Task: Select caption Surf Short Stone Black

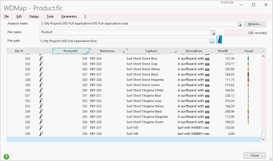Action: point(142,74)
